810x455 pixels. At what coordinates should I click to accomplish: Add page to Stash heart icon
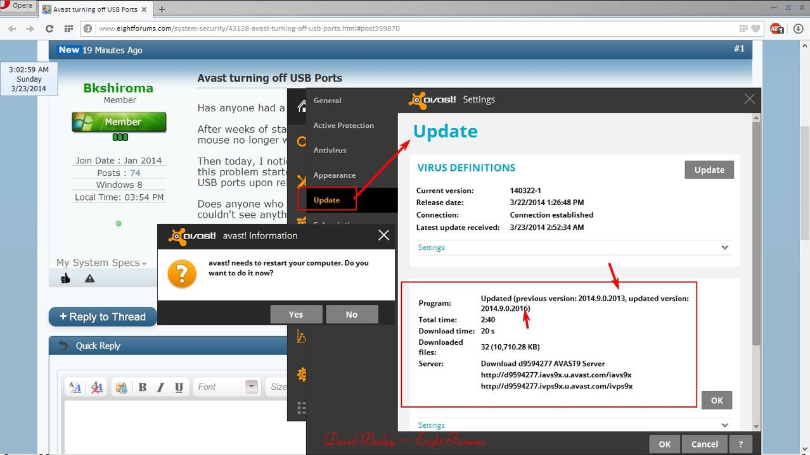(755, 28)
